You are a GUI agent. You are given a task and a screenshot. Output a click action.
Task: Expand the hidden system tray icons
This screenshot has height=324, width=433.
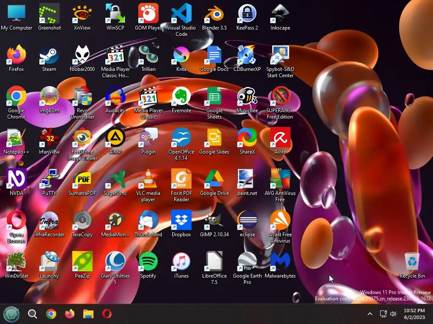370,314
